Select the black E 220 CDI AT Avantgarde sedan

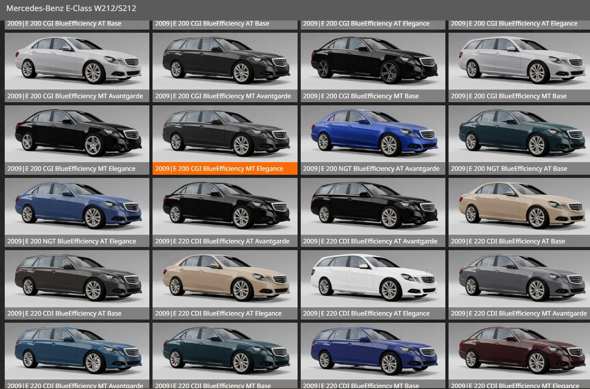coord(225,213)
